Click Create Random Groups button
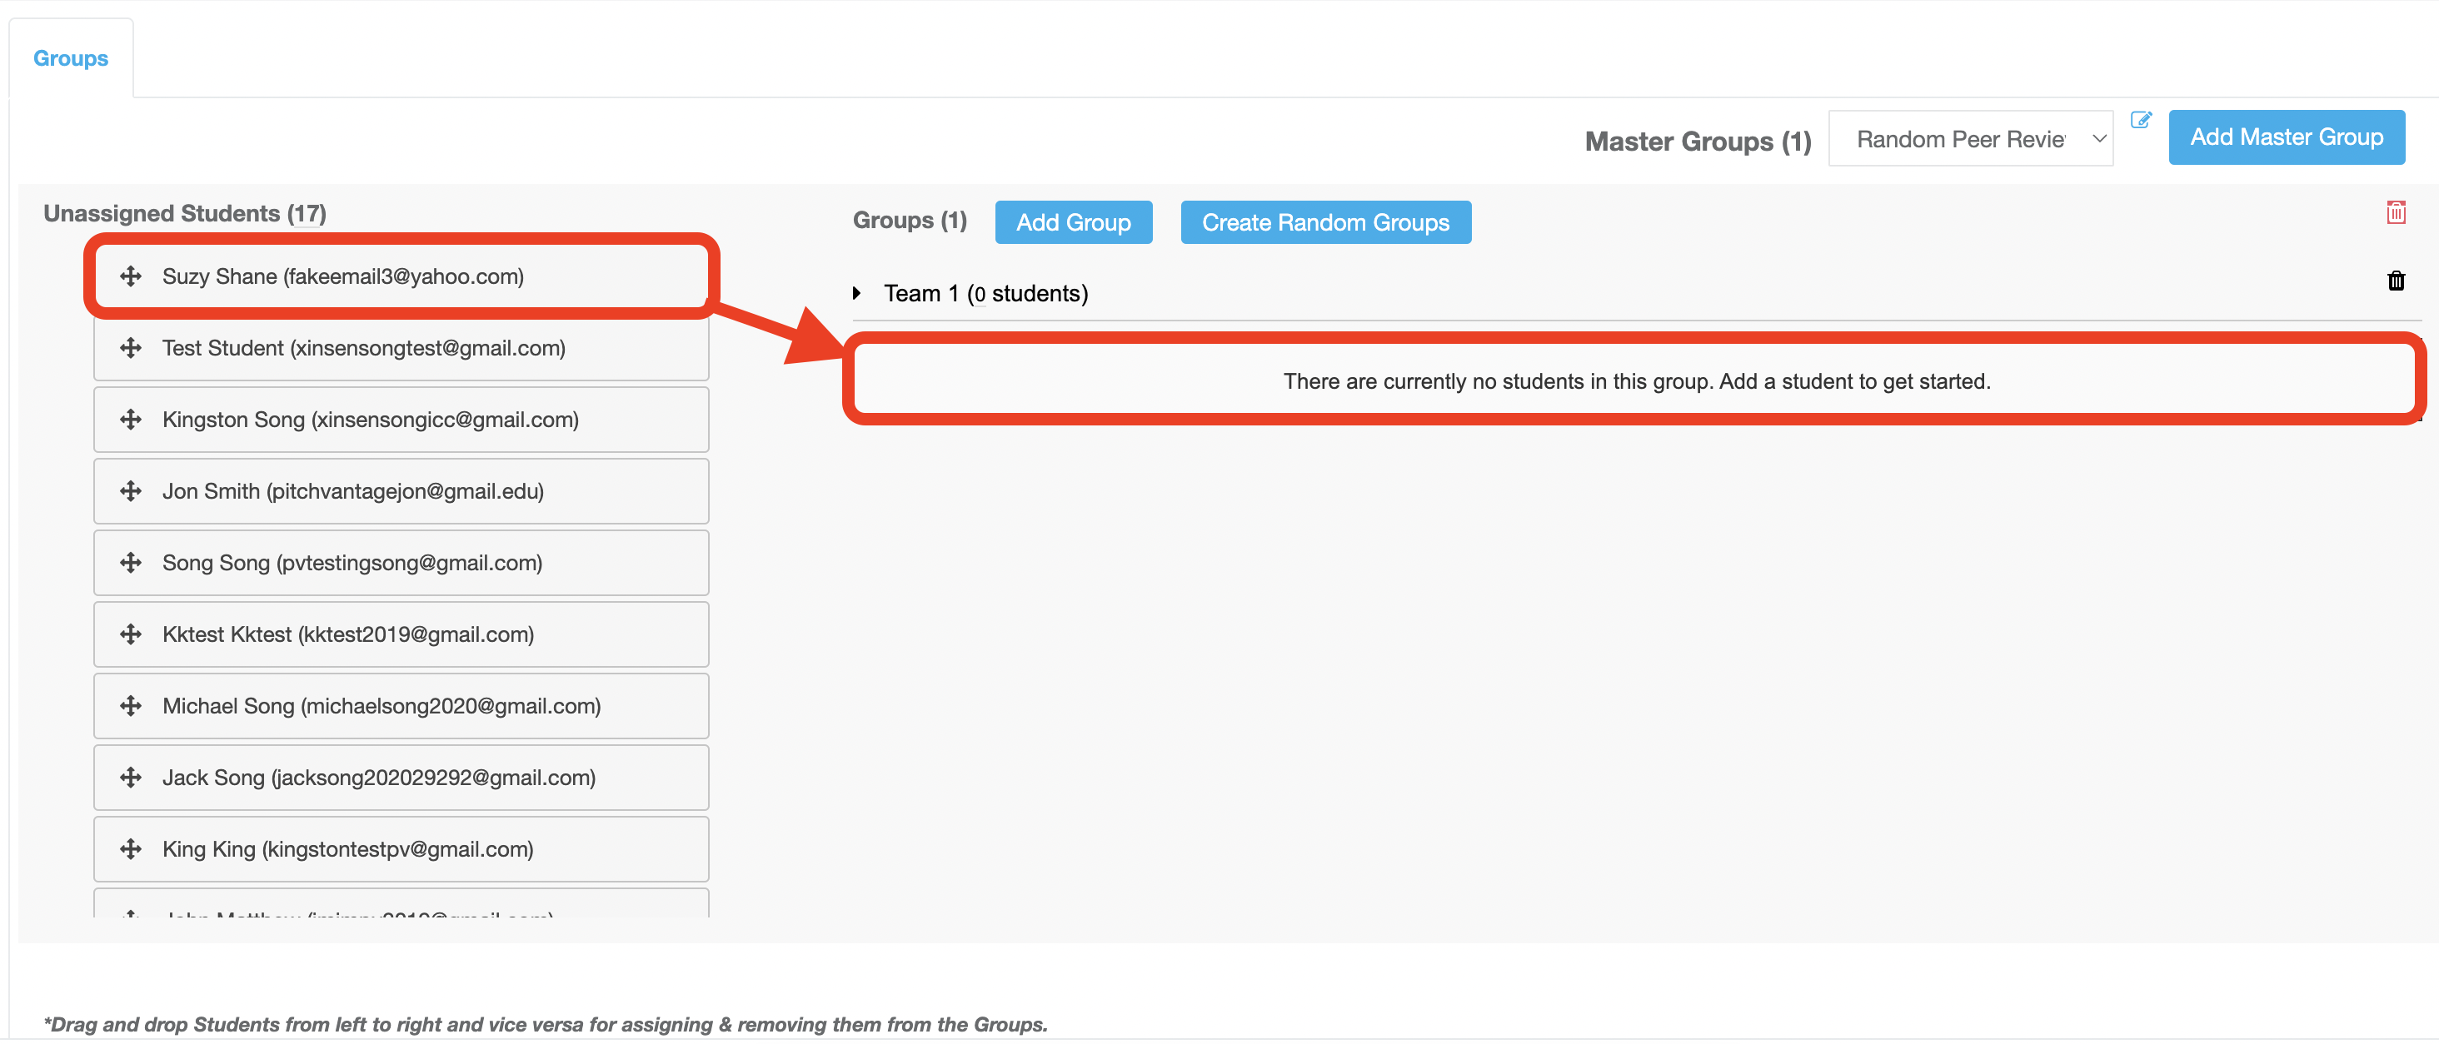 (1324, 222)
